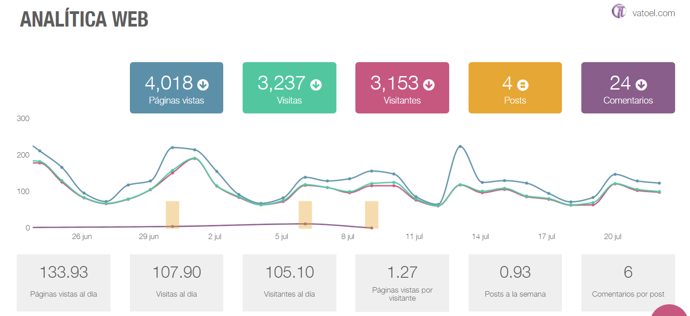Image resolution: width=690 pixels, height=316 pixels.
Task: Select the pink Visitantes card
Action: coord(402,88)
